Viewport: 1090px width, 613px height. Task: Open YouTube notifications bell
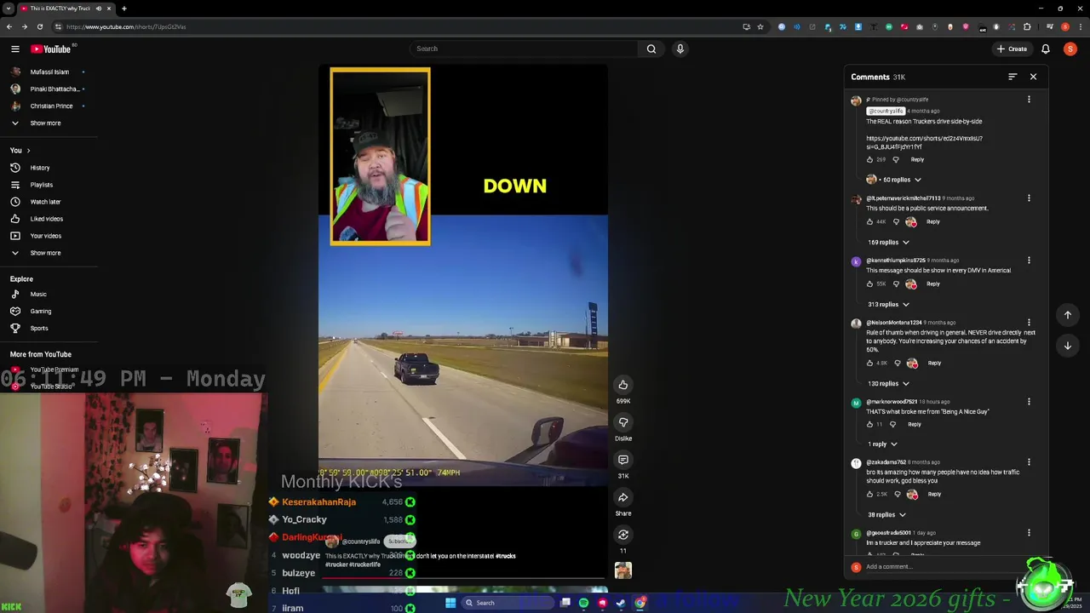(1046, 49)
